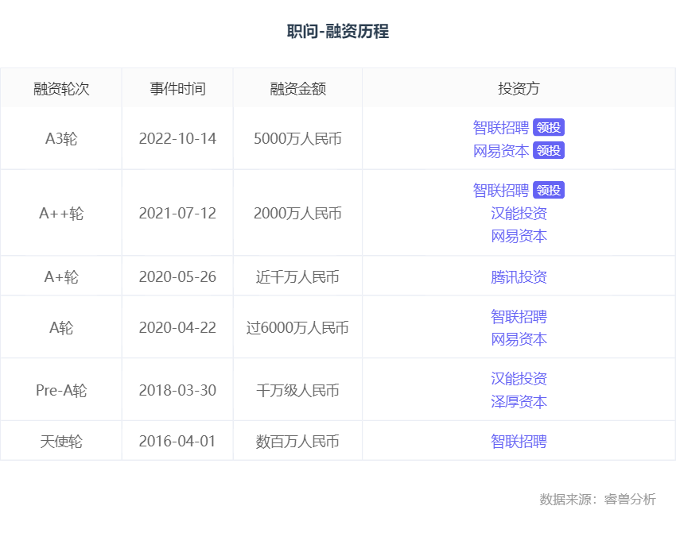Click amount 近千万人民币
Screen dimensions: 676x533
click(x=298, y=277)
